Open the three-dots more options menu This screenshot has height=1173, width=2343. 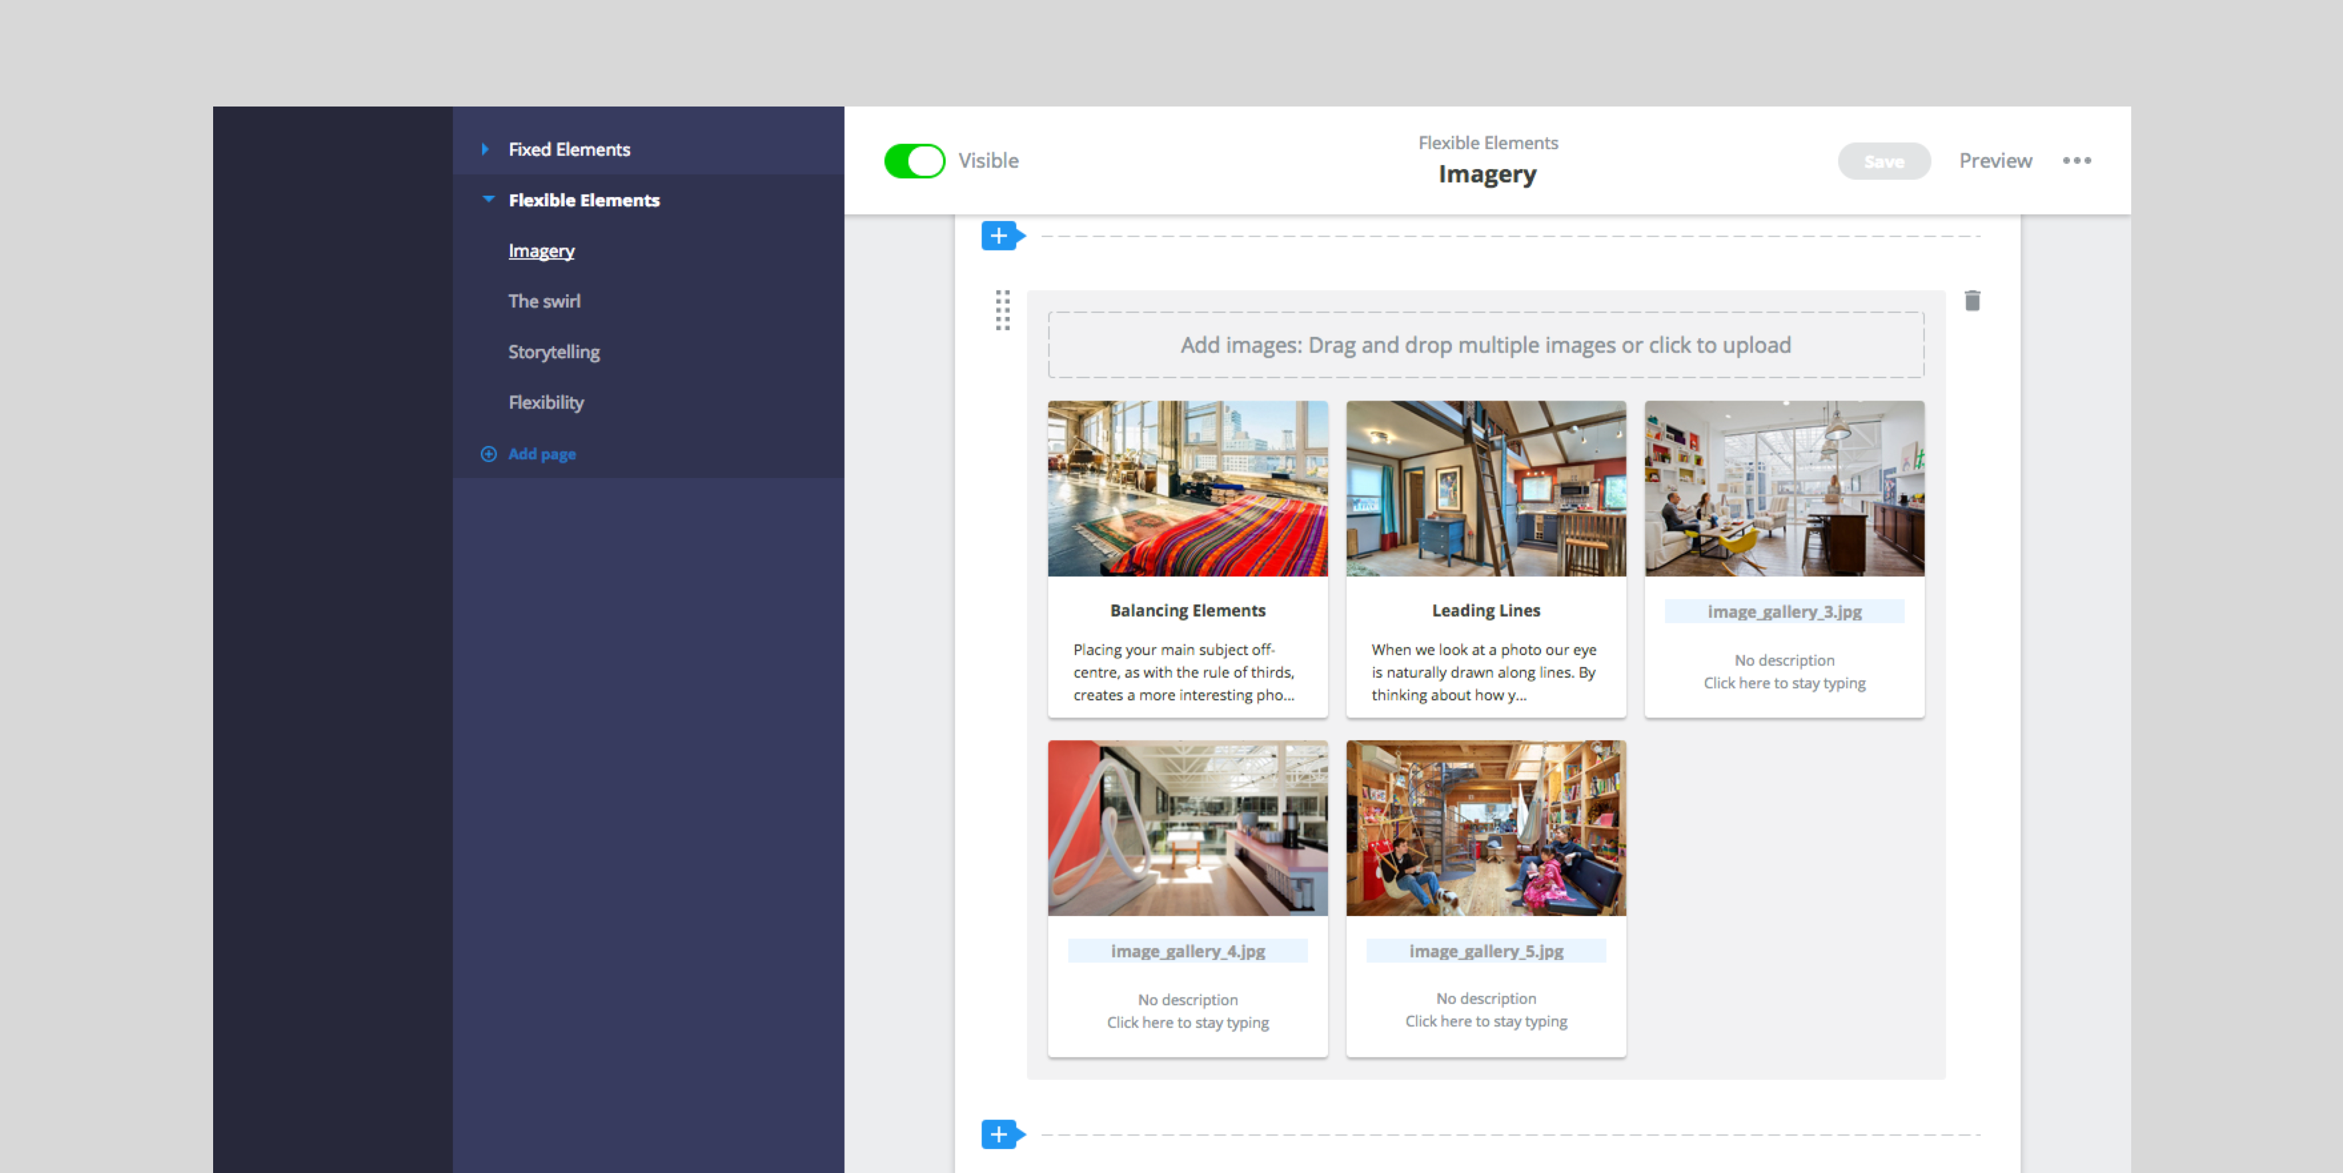[2077, 161]
